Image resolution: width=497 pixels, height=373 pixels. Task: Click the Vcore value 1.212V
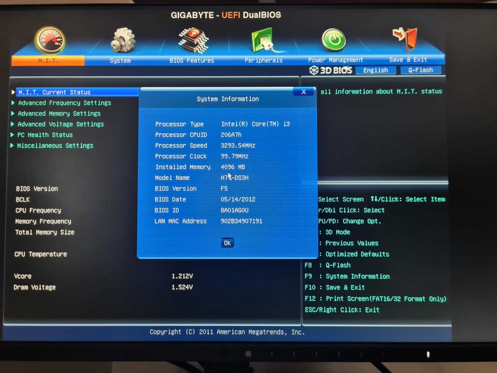pos(182,276)
